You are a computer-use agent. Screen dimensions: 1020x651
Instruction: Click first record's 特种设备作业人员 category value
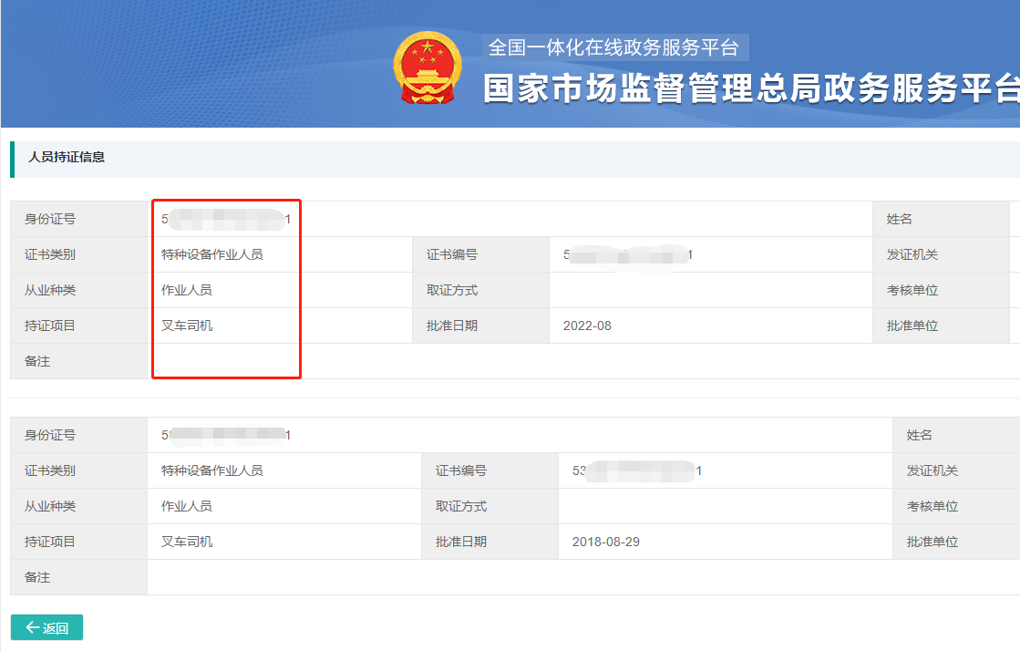coord(212,254)
